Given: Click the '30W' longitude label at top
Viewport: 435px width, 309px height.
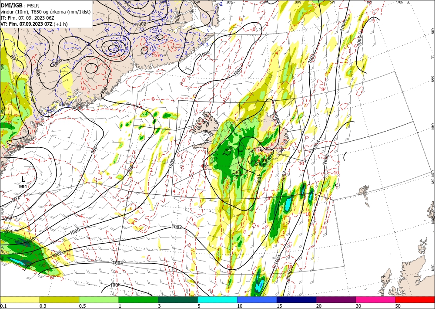Looking at the screenshot, I should coord(163,2).
